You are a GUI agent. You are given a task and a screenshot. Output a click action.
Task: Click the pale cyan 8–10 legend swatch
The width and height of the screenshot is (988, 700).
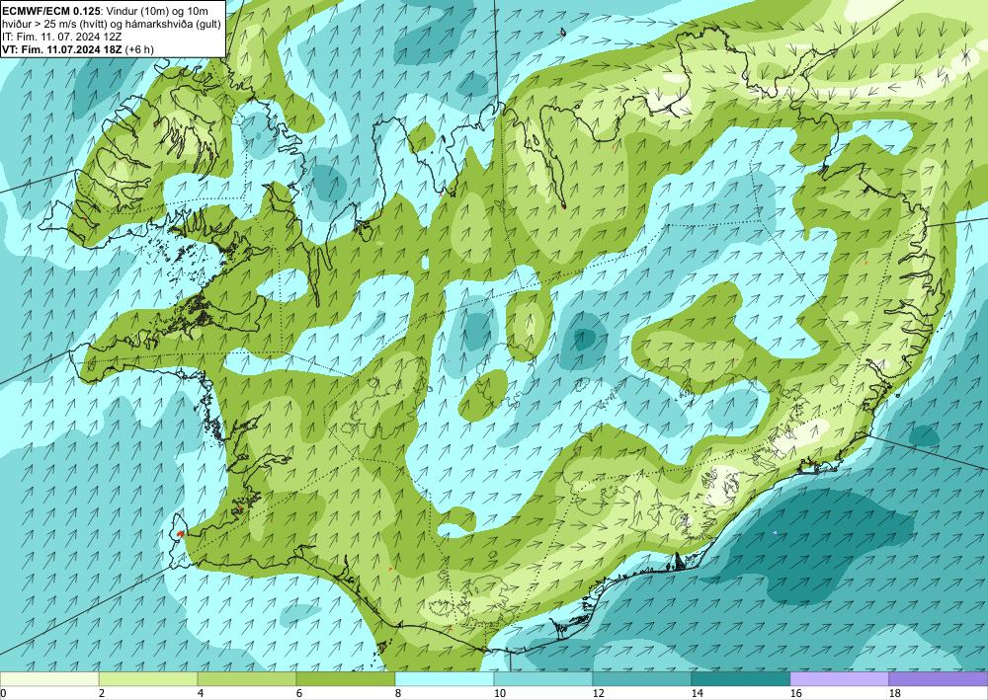click(445, 679)
